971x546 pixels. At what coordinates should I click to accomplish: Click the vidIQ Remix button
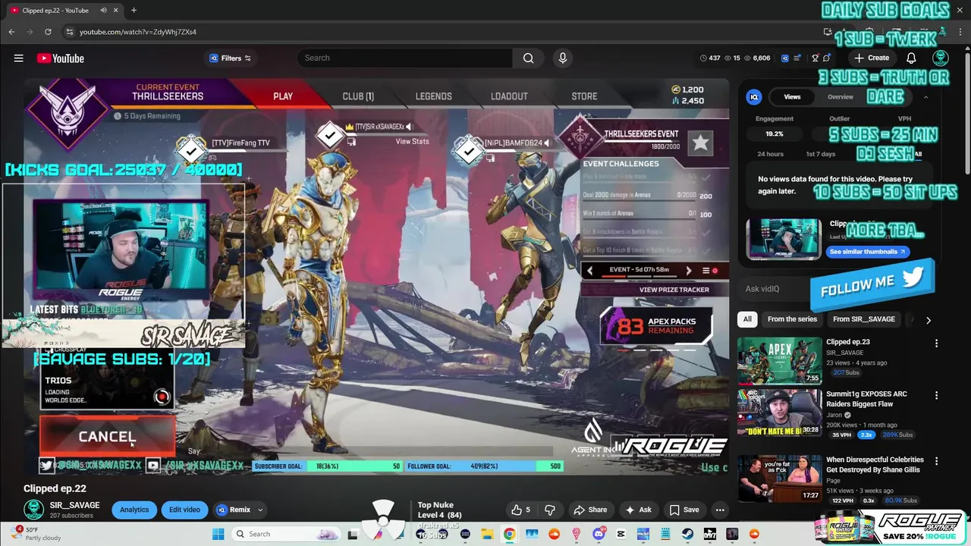(234, 510)
